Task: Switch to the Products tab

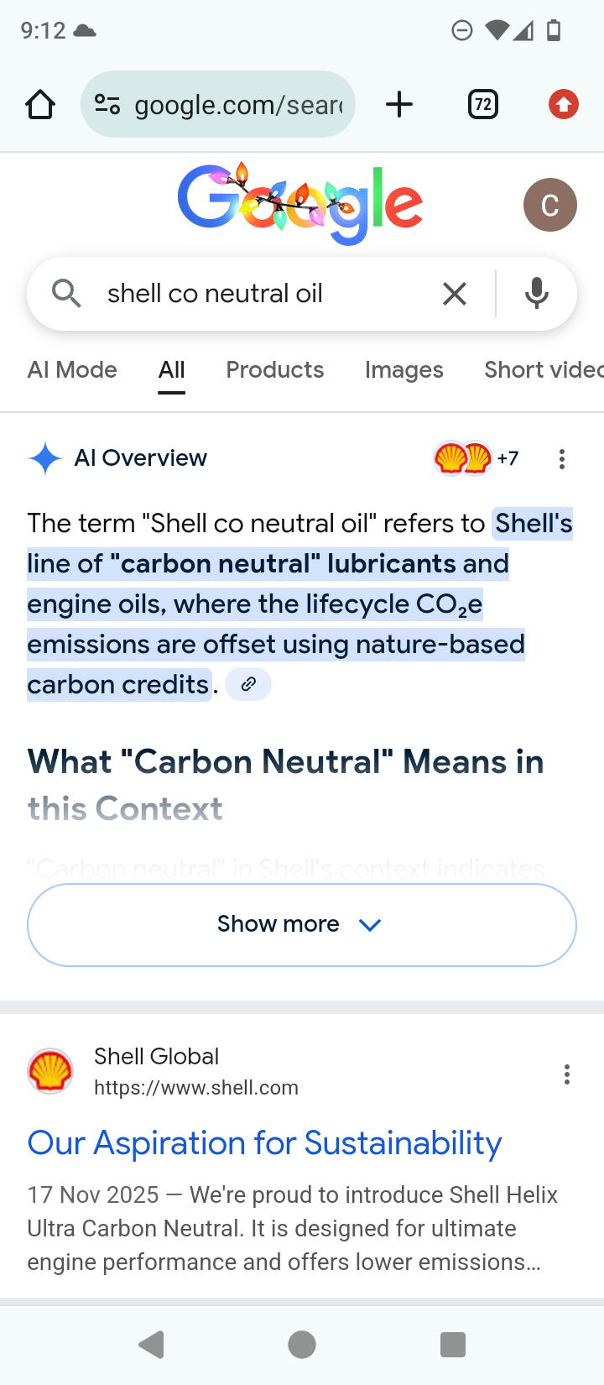Action: coord(274,370)
